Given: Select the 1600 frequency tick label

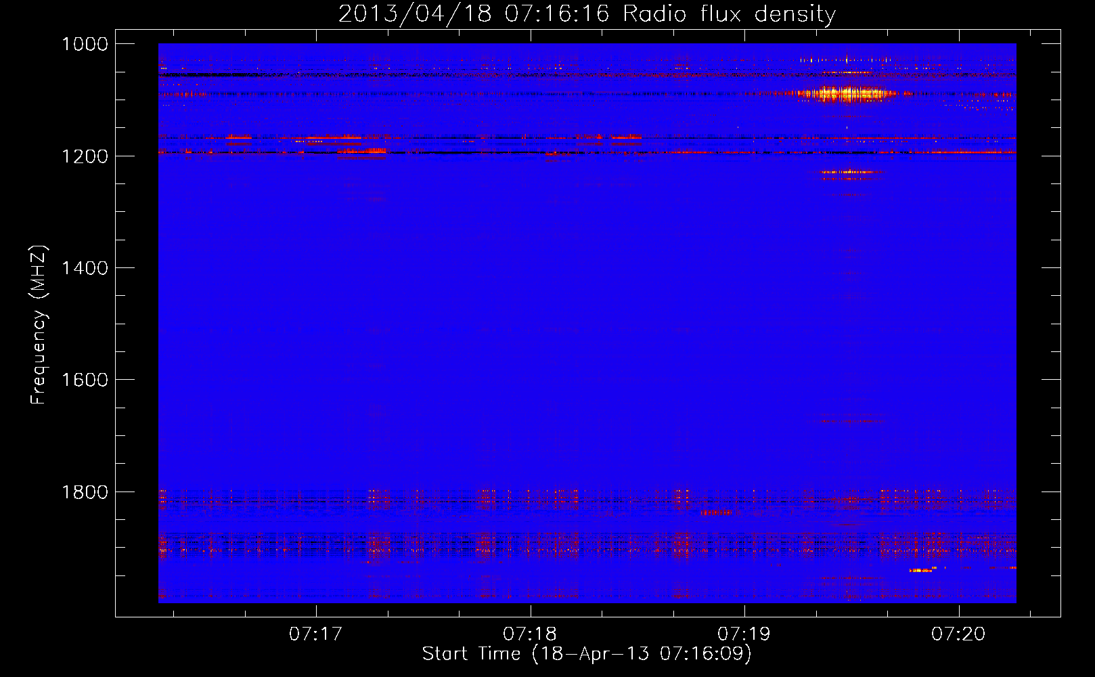Looking at the screenshot, I should [x=85, y=380].
